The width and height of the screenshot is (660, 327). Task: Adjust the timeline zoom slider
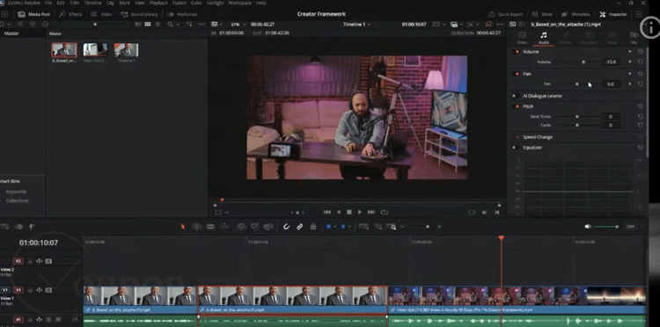425,227
